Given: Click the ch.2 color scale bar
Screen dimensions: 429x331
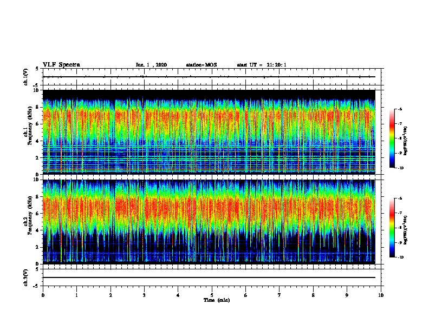Looking at the screenshot, I should (392, 228).
